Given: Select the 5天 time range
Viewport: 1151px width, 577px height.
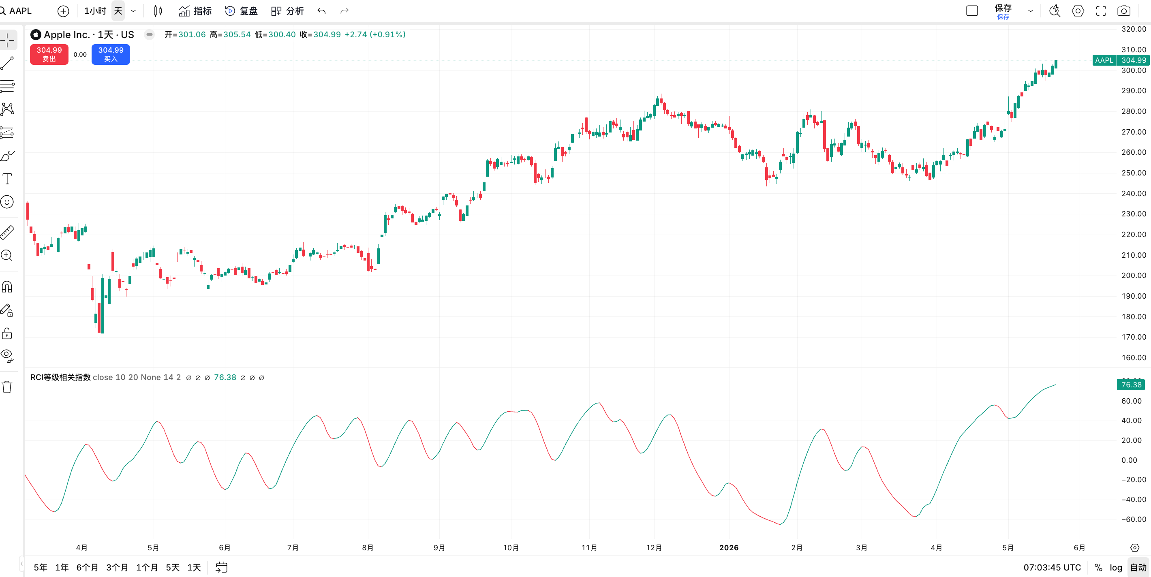Looking at the screenshot, I should 173,568.
